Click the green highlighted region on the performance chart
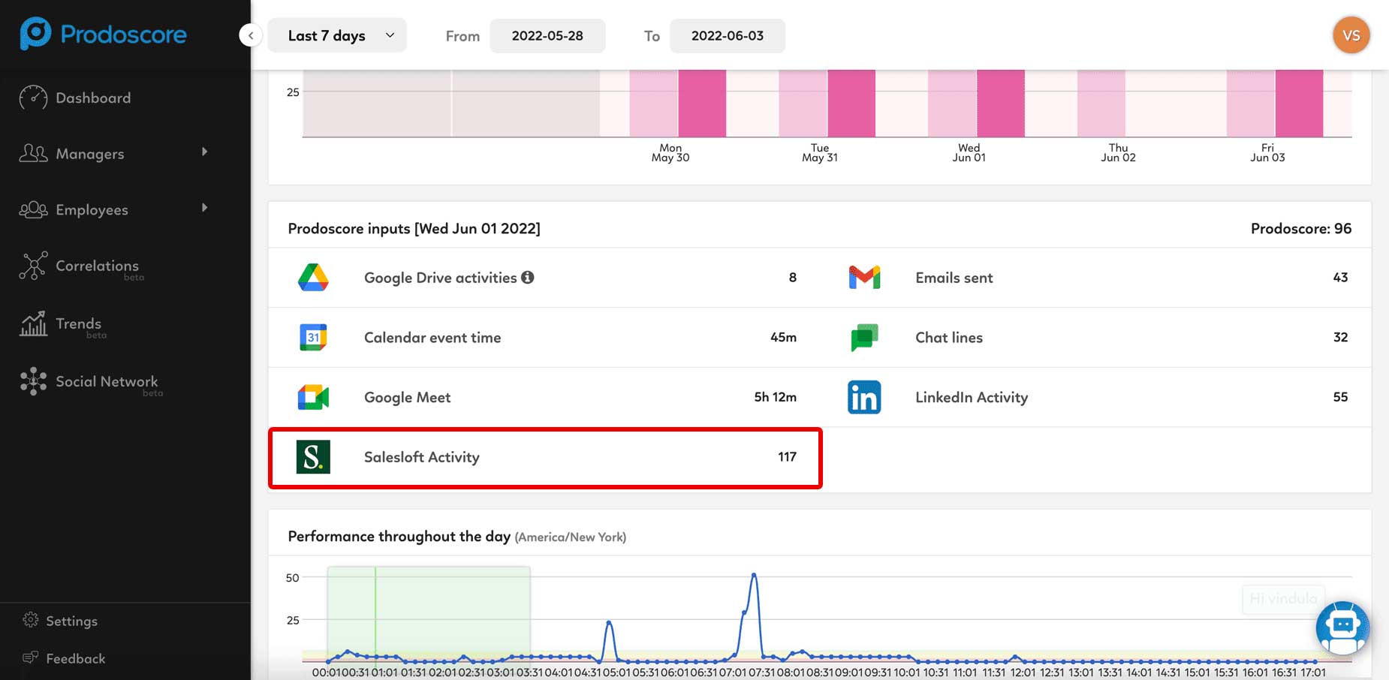Screen dimensions: 1389x680 coord(429,614)
